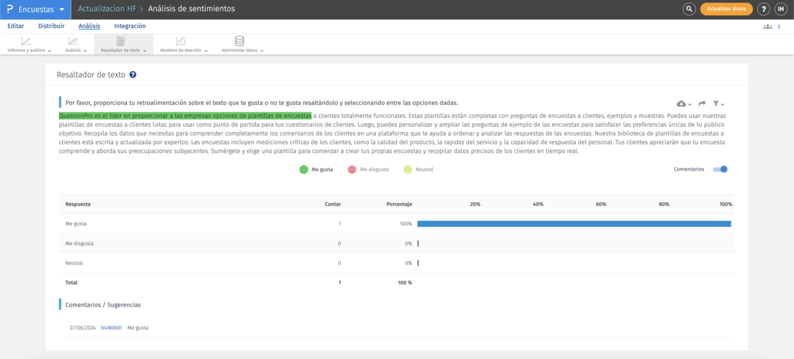794x359 pixels.
Task: Click the Actualizar ahora button
Action: point(726,9)
